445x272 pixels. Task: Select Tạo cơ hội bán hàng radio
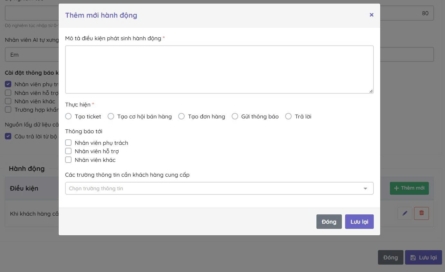pyautogui.click(x=111, y=117)
